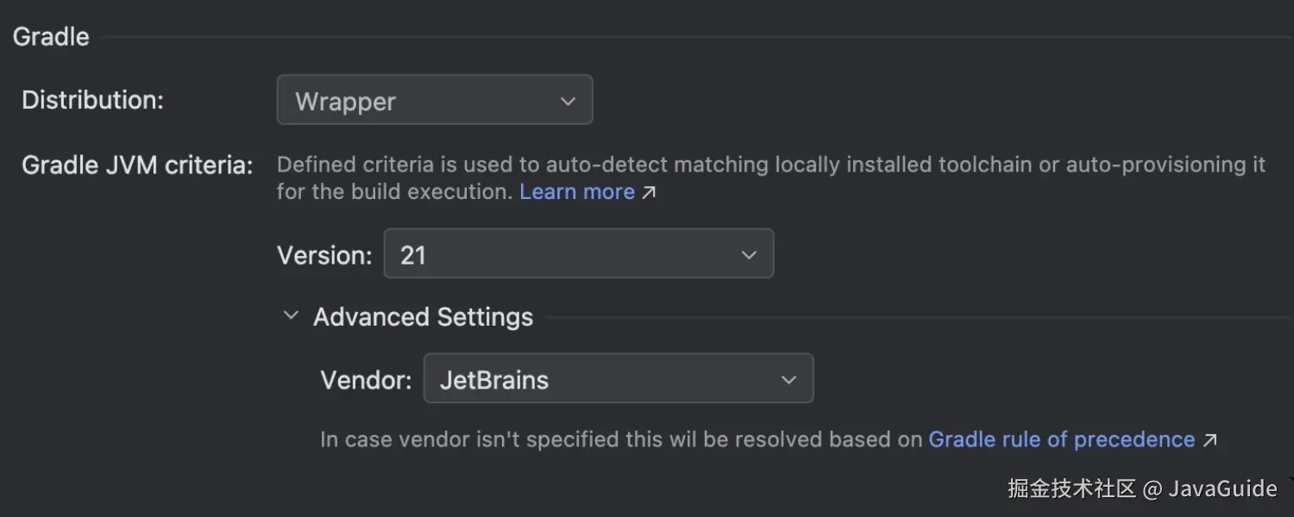Open the Gradle rule of precedence link
This screenshot has width=1294, height=517.
[x=1061, y=439]
